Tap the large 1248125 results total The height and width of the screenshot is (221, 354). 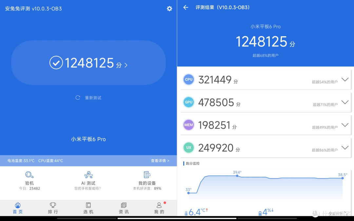click(x=262, y=42)
